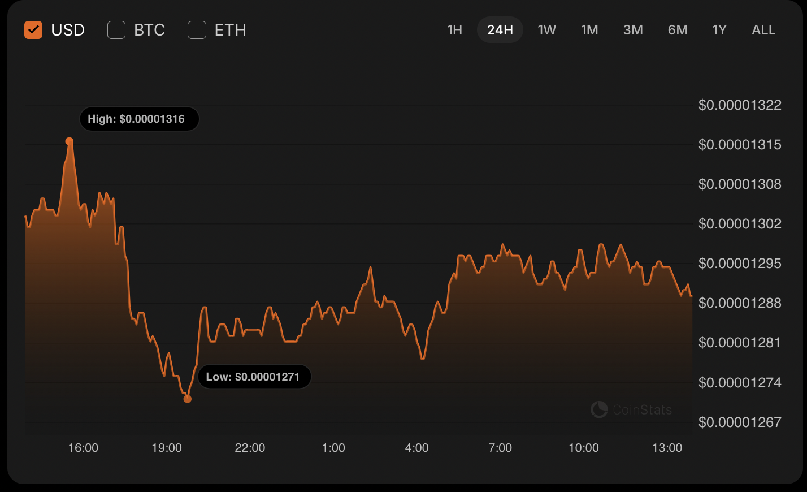Screen dimensions: 807x492
Task: Enable the BTC currency checkbox
Action: click(x=116, y=30)
